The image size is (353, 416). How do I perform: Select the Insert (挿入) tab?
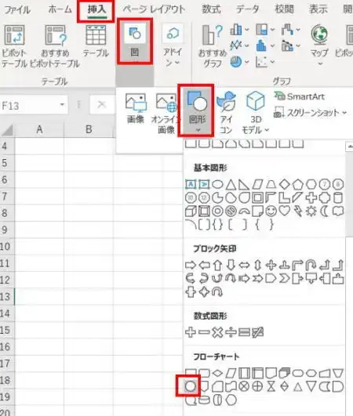click(97, 9)
